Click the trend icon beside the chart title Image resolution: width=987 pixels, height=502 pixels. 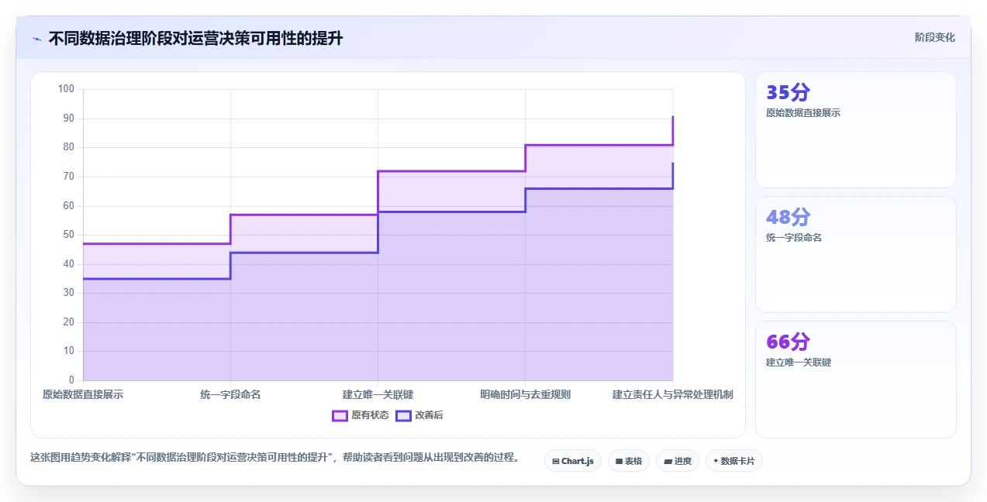coord(36,38)
